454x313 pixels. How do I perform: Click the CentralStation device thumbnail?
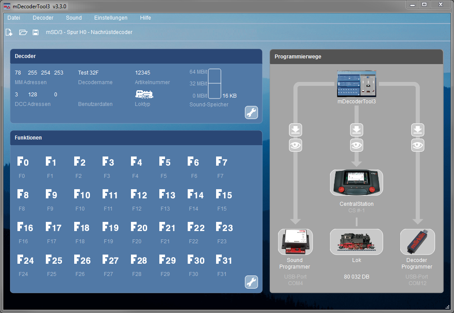[x=357, y=183]
